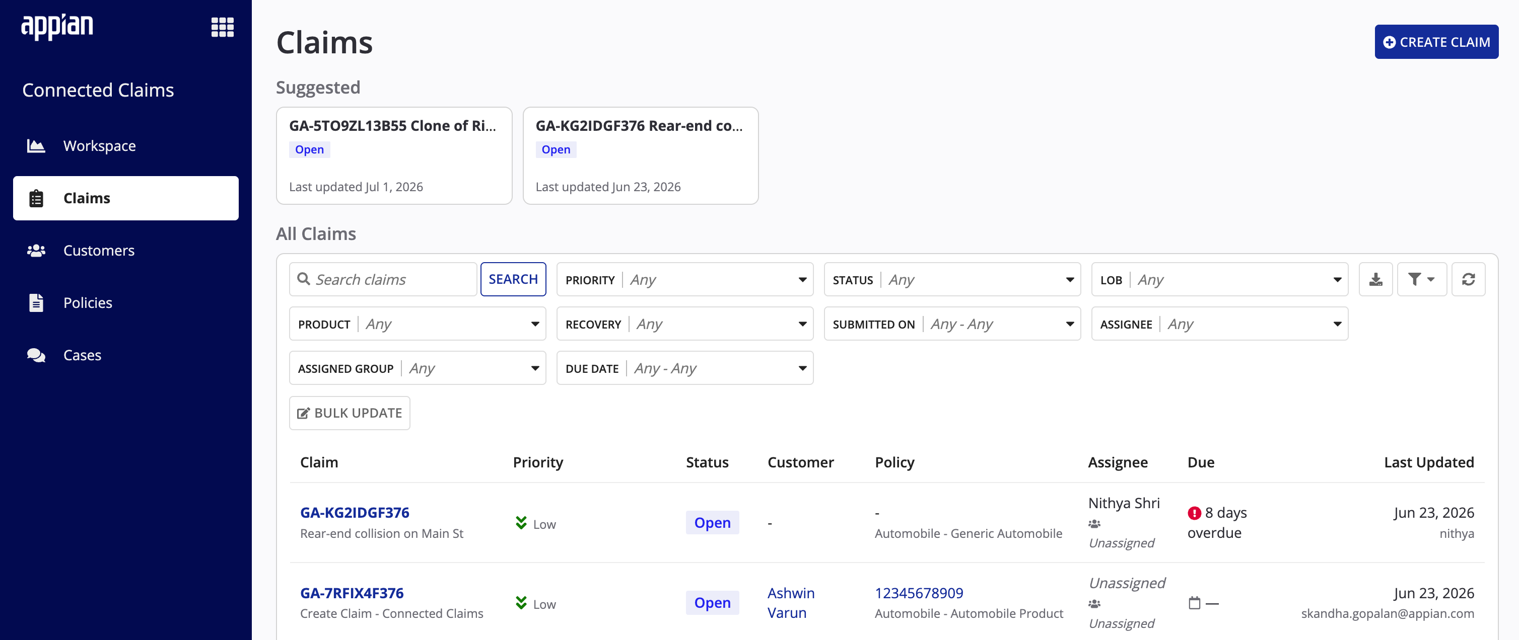Image resolution: width=1519 pixels, height=640 pixels.
Task: Click low priority chevron icon for GA-7RFIX4F376
Action: pyautogui.click(x=521, y=603)
